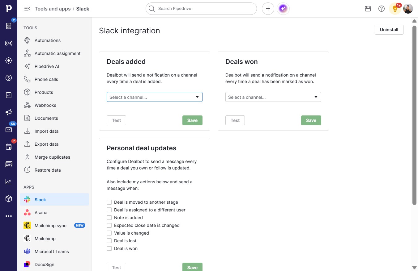This screenshot has height=271, width=418.
Task: Open the mail inbox icon with badge 56
Action: coord(9,130)
